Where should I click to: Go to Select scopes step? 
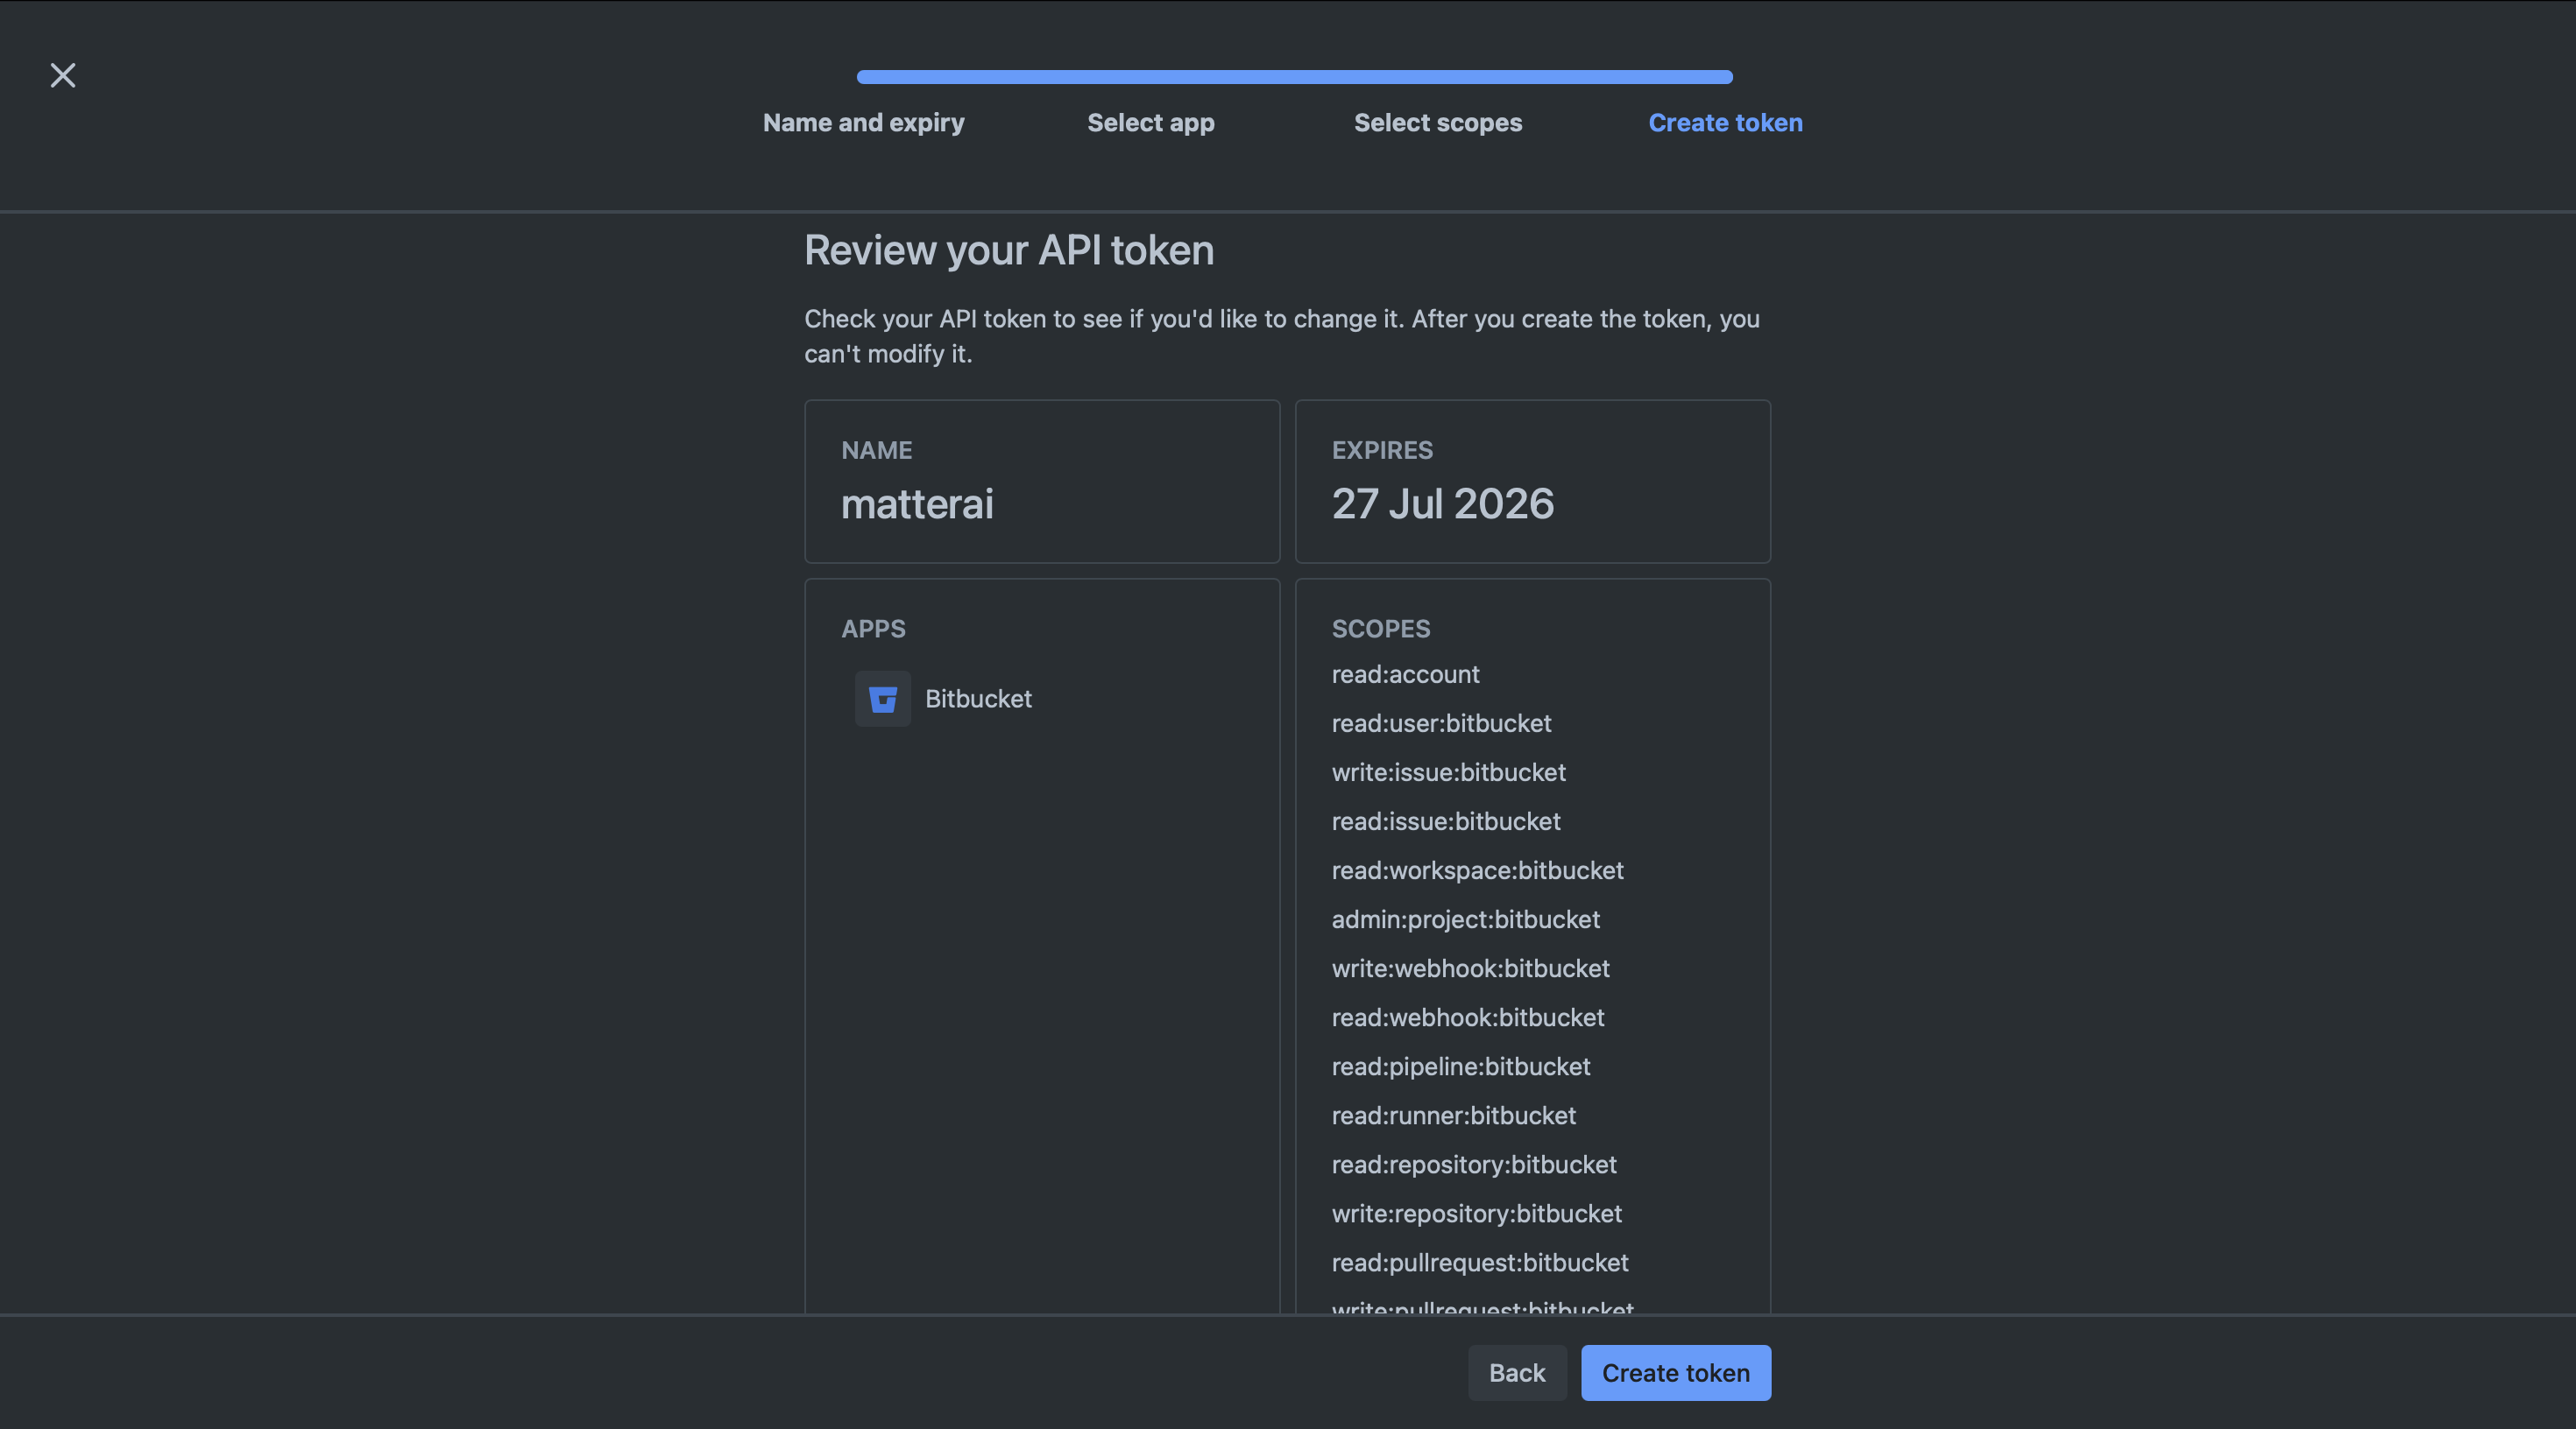[1437, 123]
